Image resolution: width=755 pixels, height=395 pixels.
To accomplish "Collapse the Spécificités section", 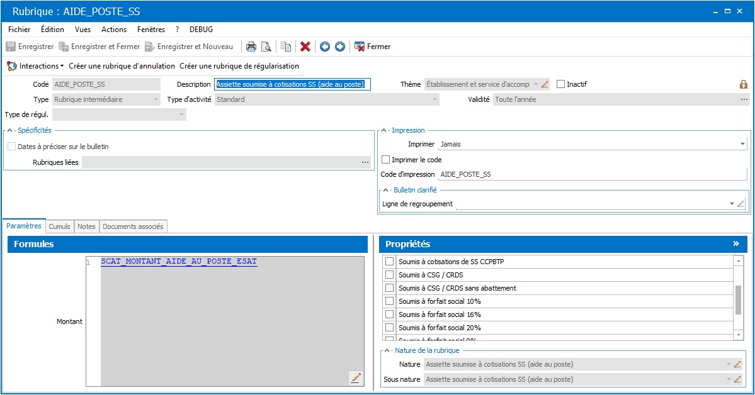I will coord(11,130).
